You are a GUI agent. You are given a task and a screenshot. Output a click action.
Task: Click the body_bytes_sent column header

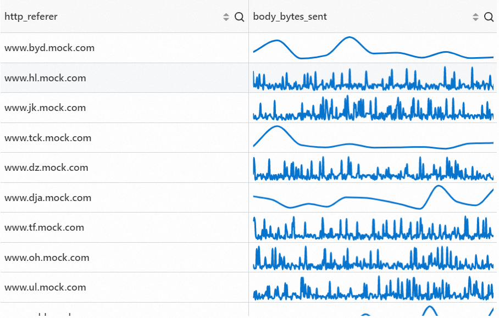point(290,16)
